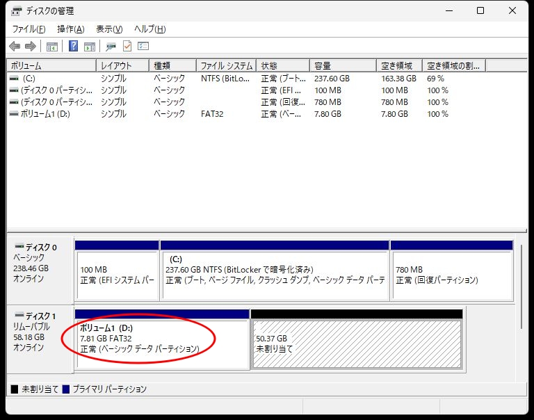Click the checkmark properties toolbar icon
This screenshot has height=420, width=534.
127,46
